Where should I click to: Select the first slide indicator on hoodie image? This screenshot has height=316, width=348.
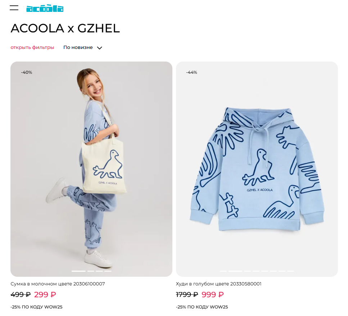[223, 271]
